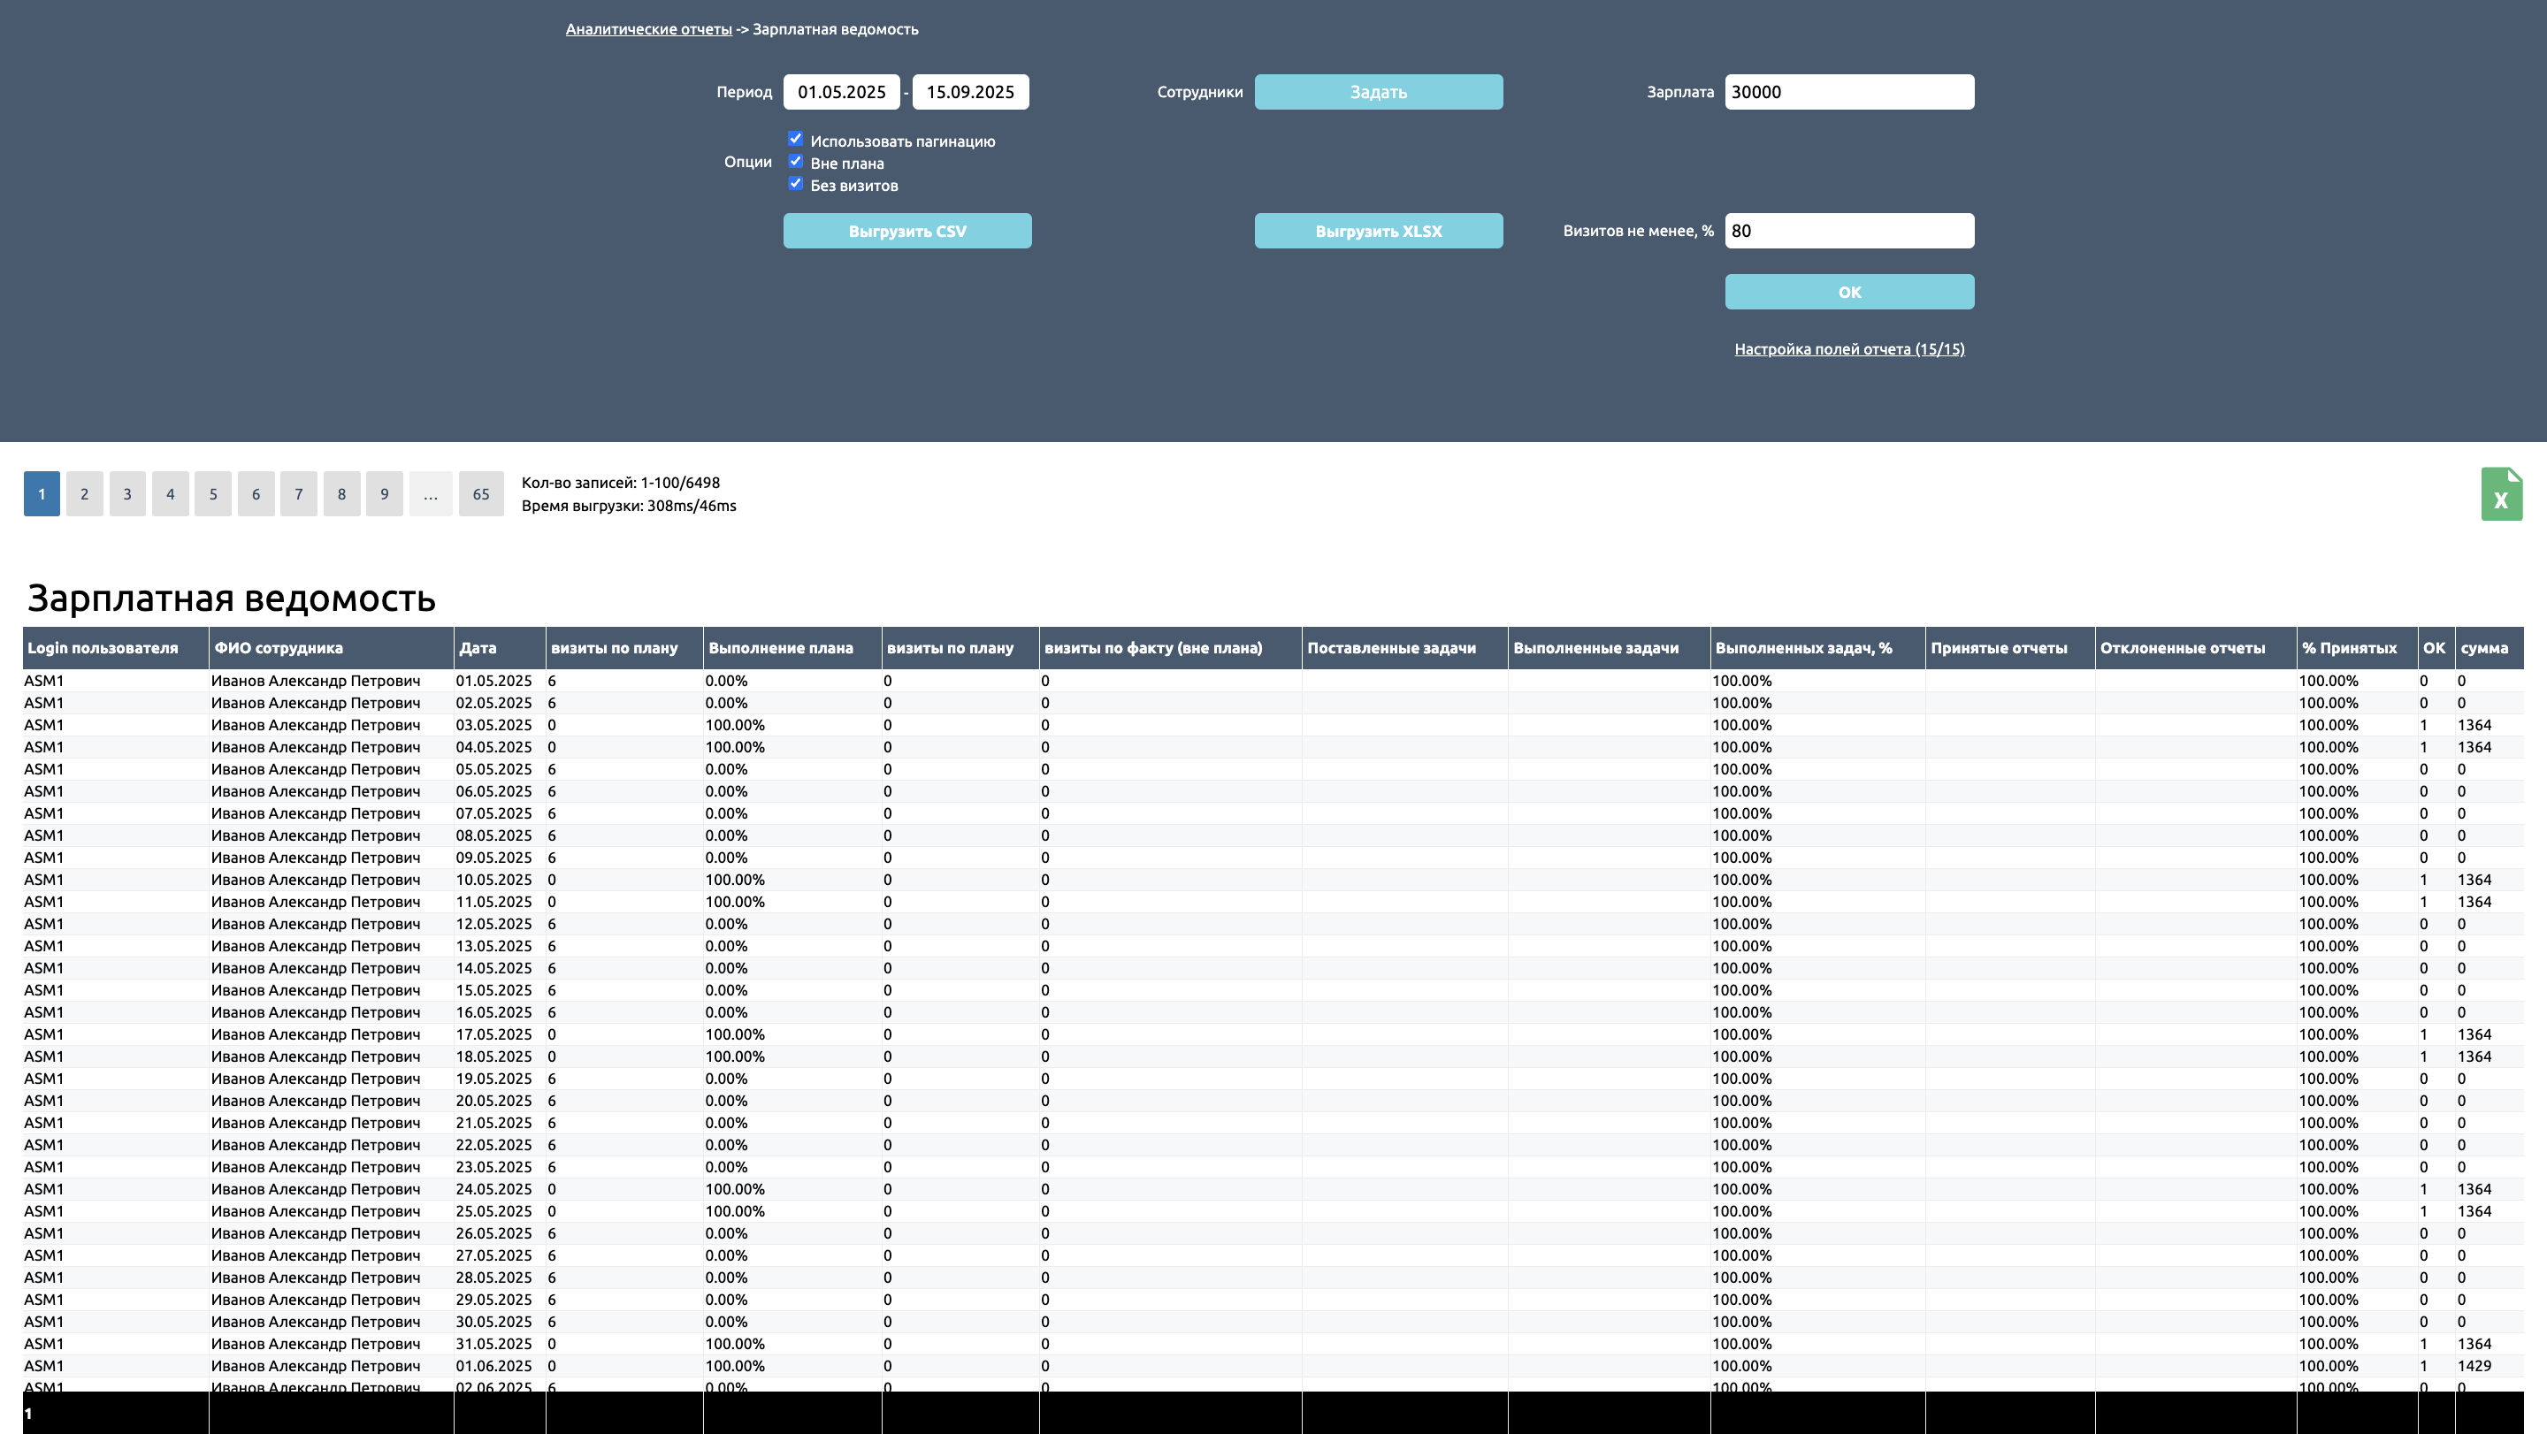Screen dimensions: 2547x1434
Task: Select page 5 in pagination
Action: pyautogui.click(x=212, y=494)
